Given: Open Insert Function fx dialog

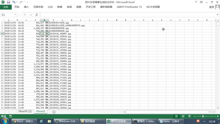Looking at the screenshot, I should tap(36, 14).
